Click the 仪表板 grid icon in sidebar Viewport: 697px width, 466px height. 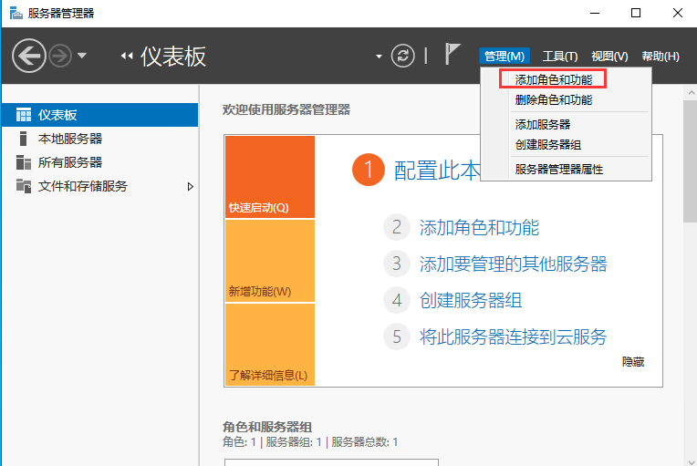(x=24, y=115)
